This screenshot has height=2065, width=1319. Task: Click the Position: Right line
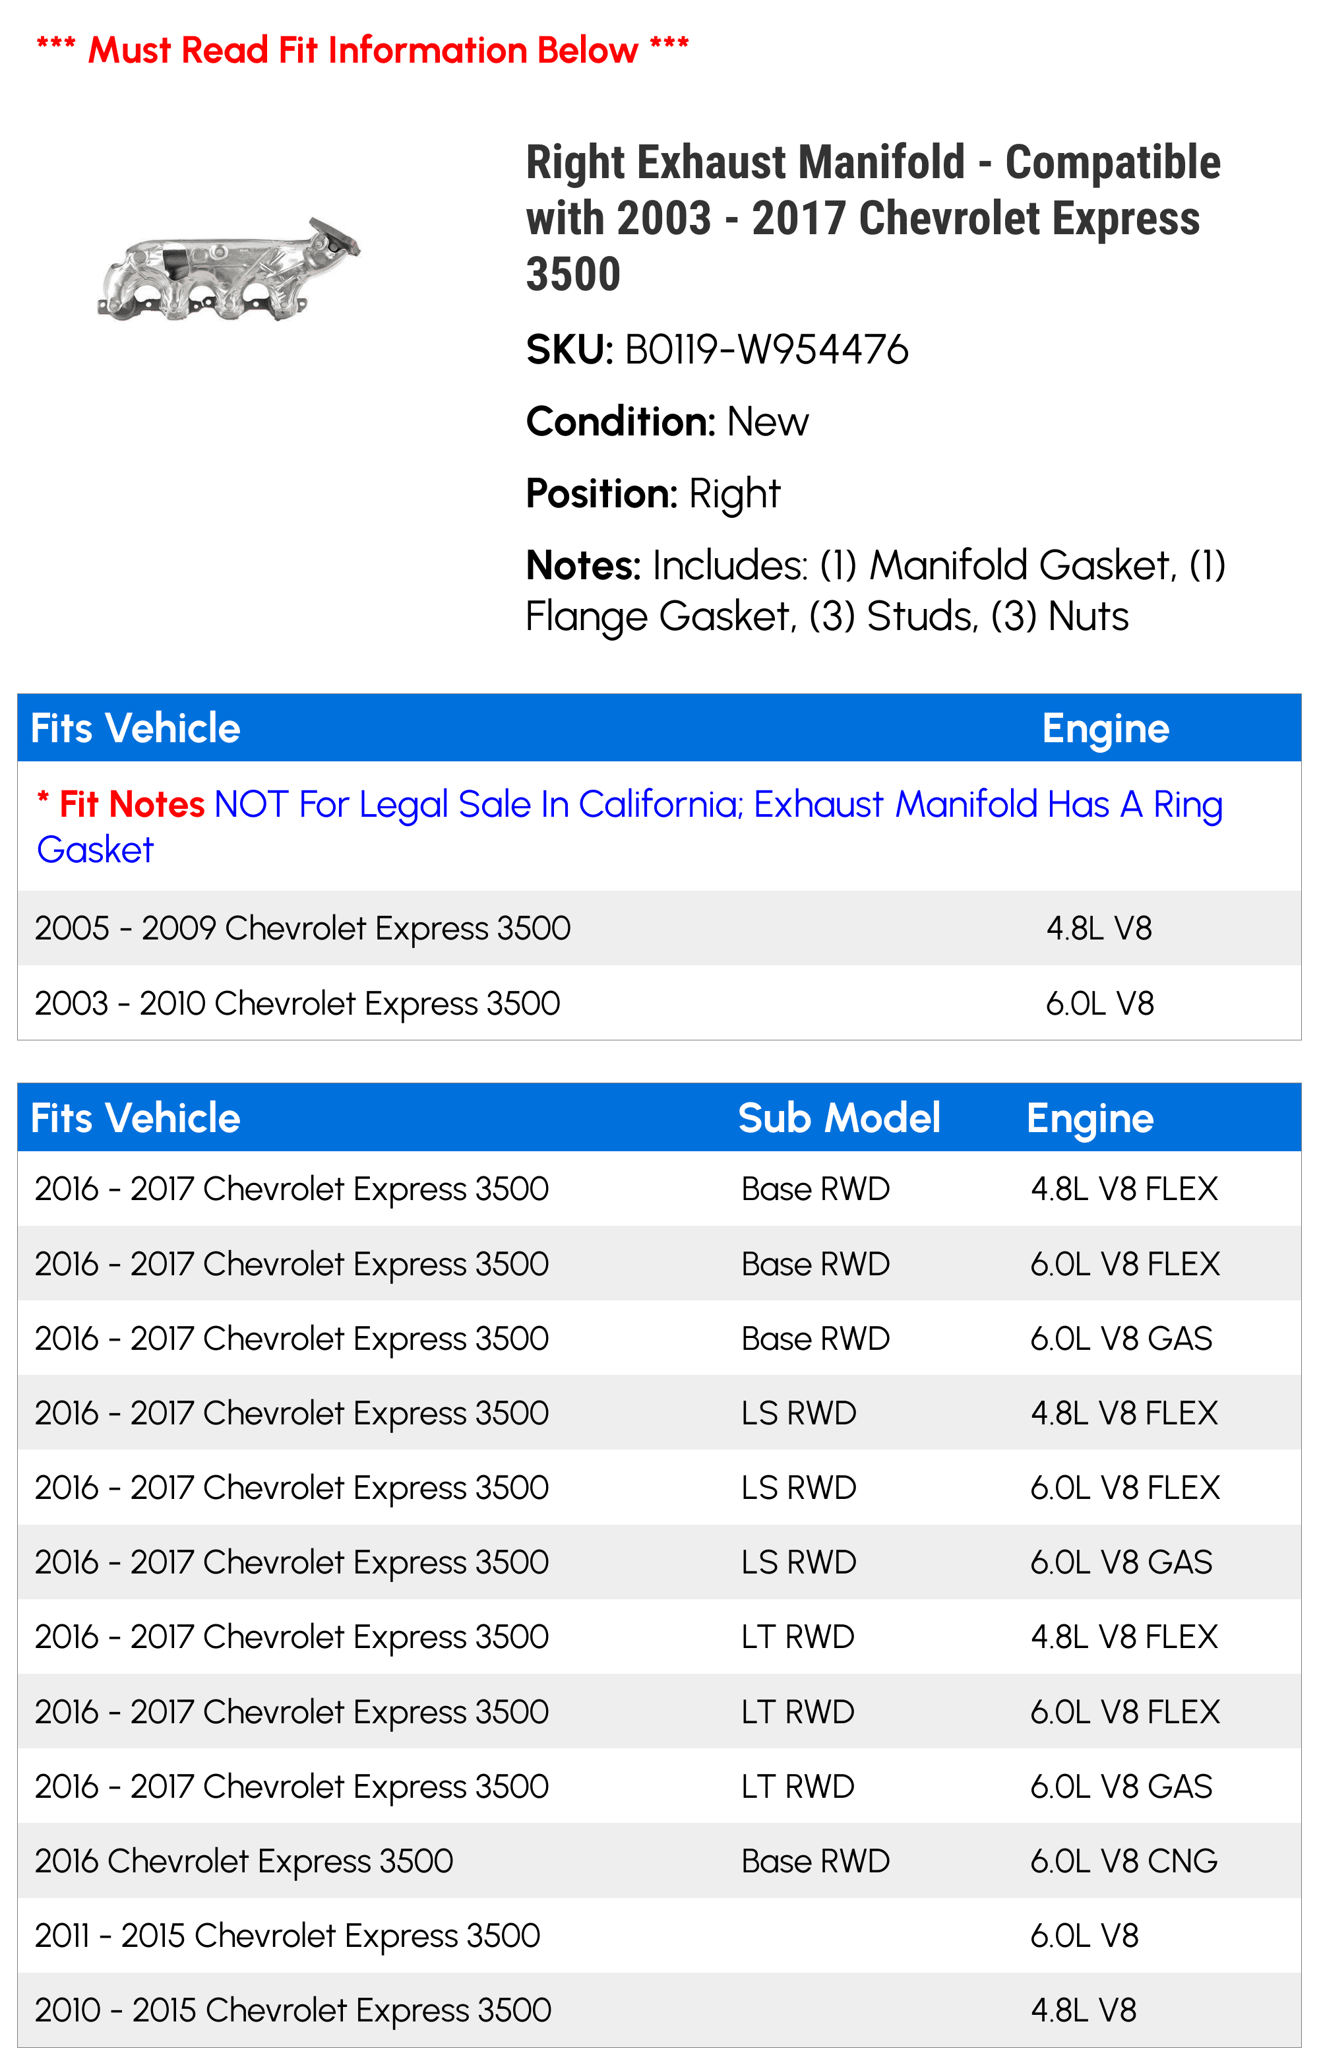point(653,493)
